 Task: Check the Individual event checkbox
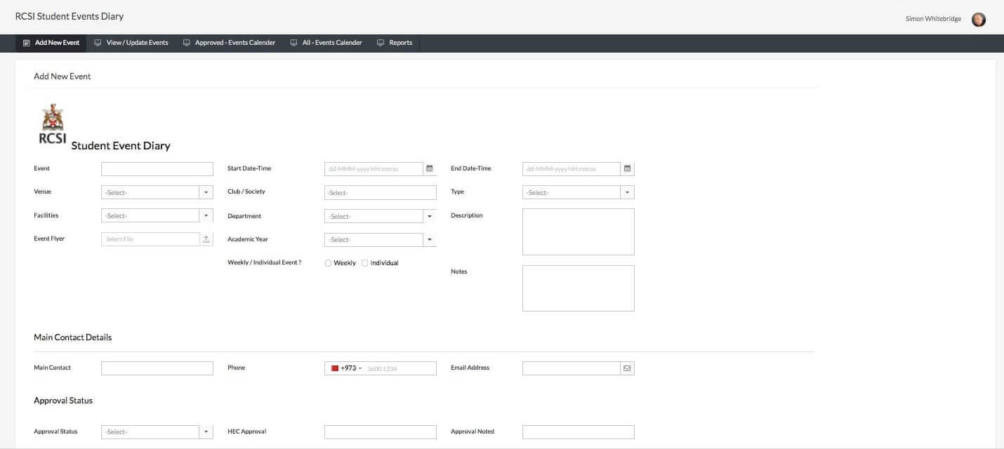coord(364,263)
